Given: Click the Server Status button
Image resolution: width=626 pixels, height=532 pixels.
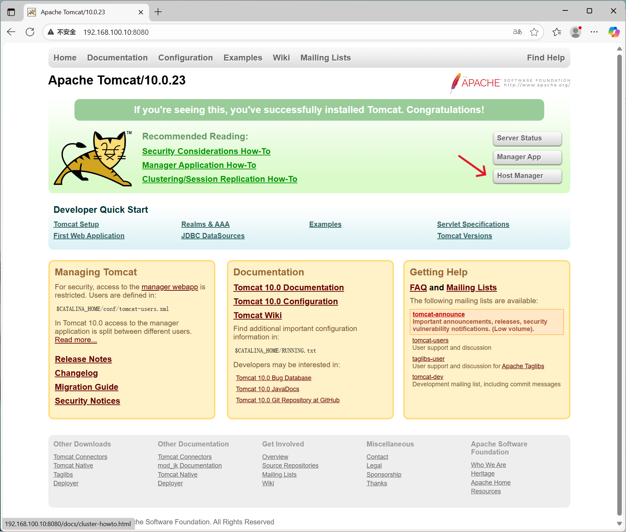Looking at the screenshot, I should click(x=527, y=138).
